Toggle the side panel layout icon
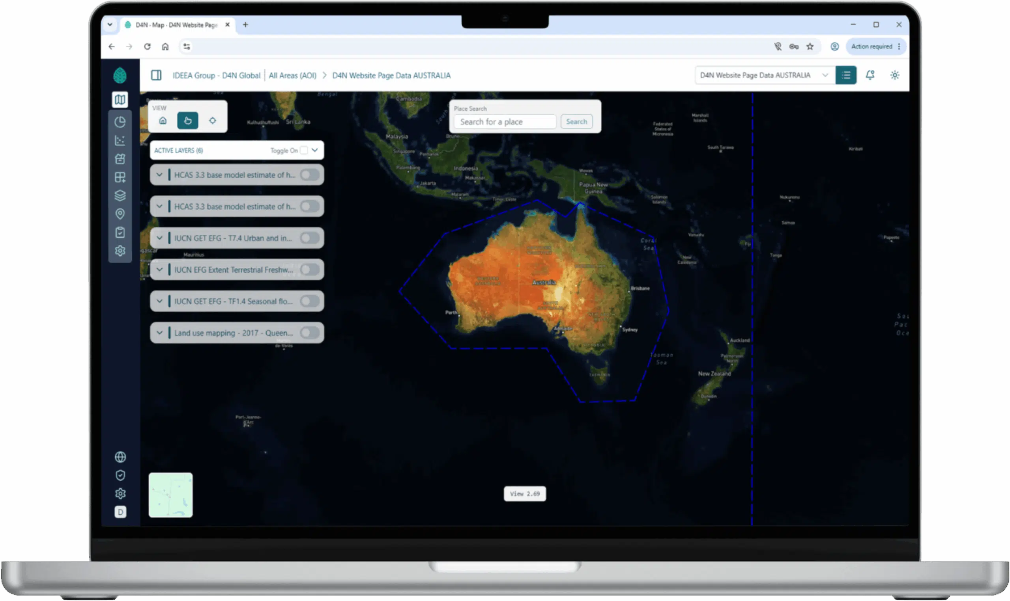 pos(157,75)
